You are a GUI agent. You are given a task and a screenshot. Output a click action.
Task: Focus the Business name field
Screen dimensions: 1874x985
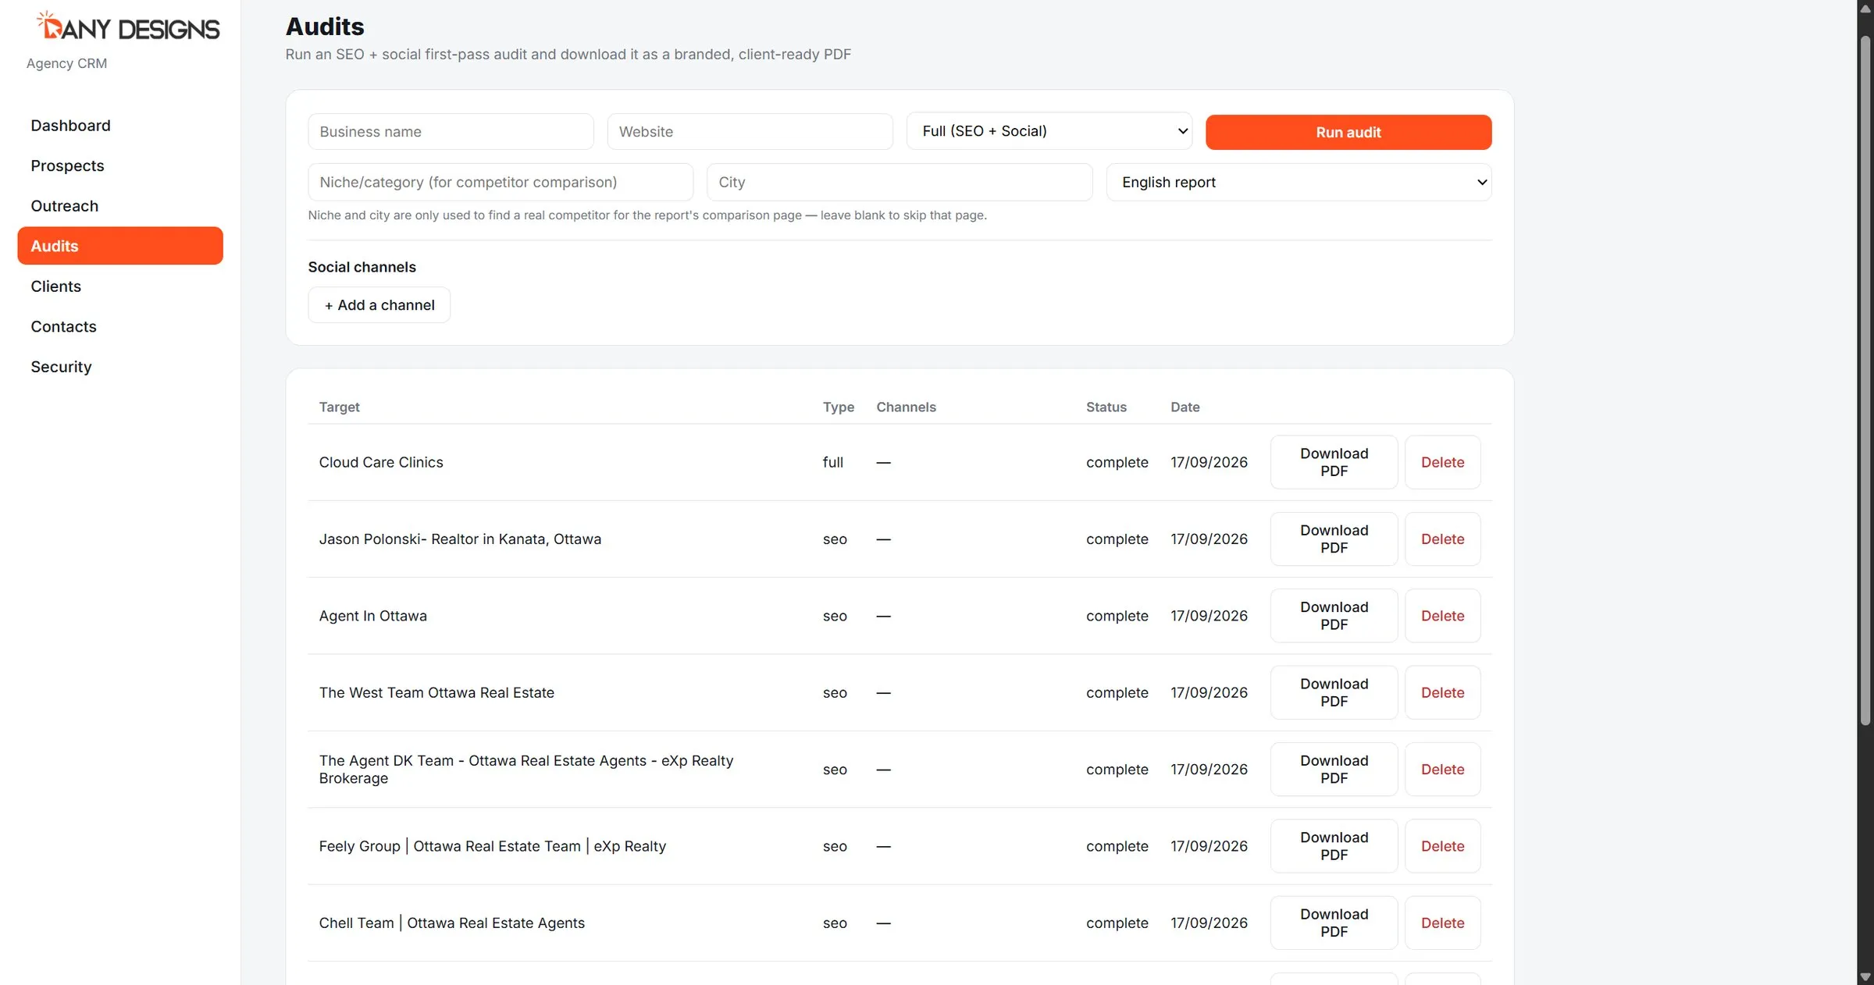click(x=451, y=132)
